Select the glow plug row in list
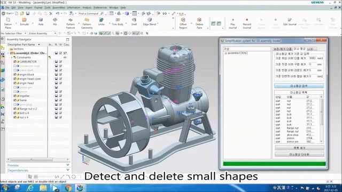The width and height of the screenshot is (342, 192). (x=297, y=135)
